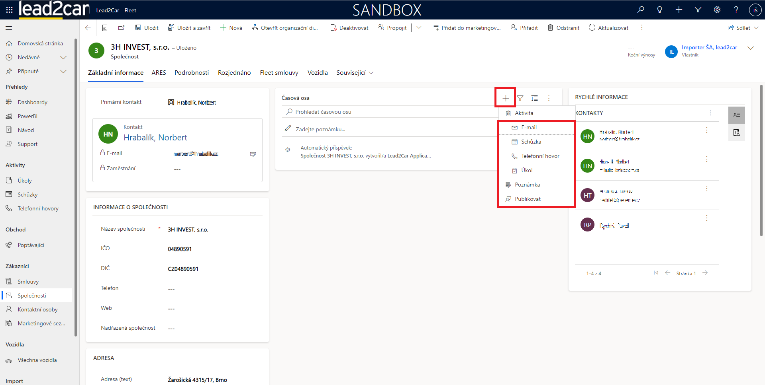Open record in new window icon
Screen dimensions: 765x385
(x=121, y=28)
